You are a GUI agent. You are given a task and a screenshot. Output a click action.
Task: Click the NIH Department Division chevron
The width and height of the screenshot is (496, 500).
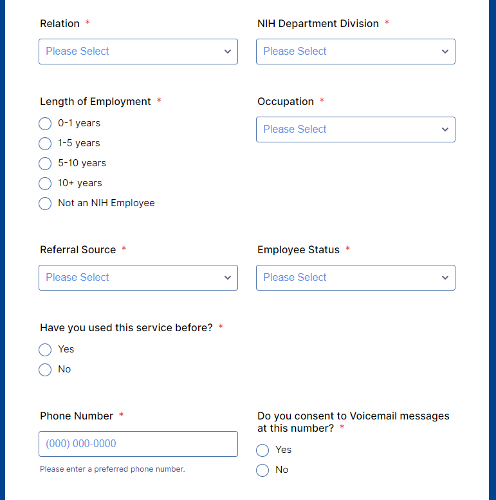tap(445, 52)
